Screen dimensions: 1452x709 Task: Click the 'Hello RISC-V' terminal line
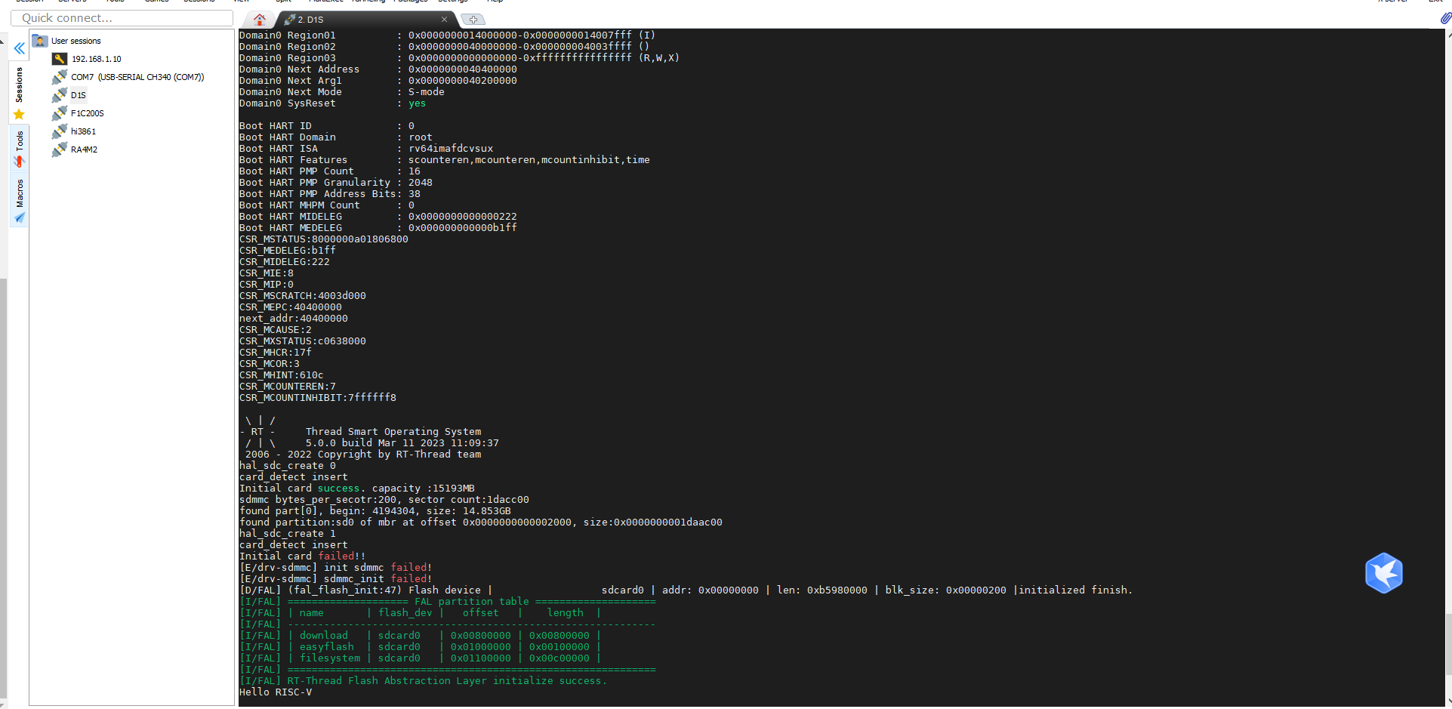coord(276,692)
